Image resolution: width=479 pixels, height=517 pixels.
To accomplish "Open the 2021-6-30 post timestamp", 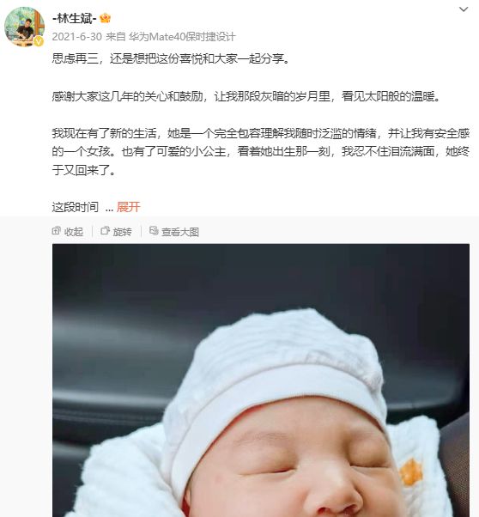I will tap(76, 37).
